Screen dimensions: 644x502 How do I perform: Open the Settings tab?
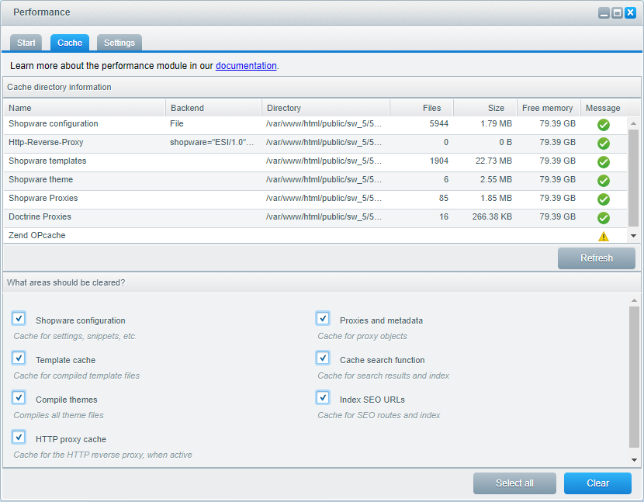tap(119, 43)
